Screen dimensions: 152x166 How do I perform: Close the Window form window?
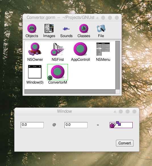[134, 112]
